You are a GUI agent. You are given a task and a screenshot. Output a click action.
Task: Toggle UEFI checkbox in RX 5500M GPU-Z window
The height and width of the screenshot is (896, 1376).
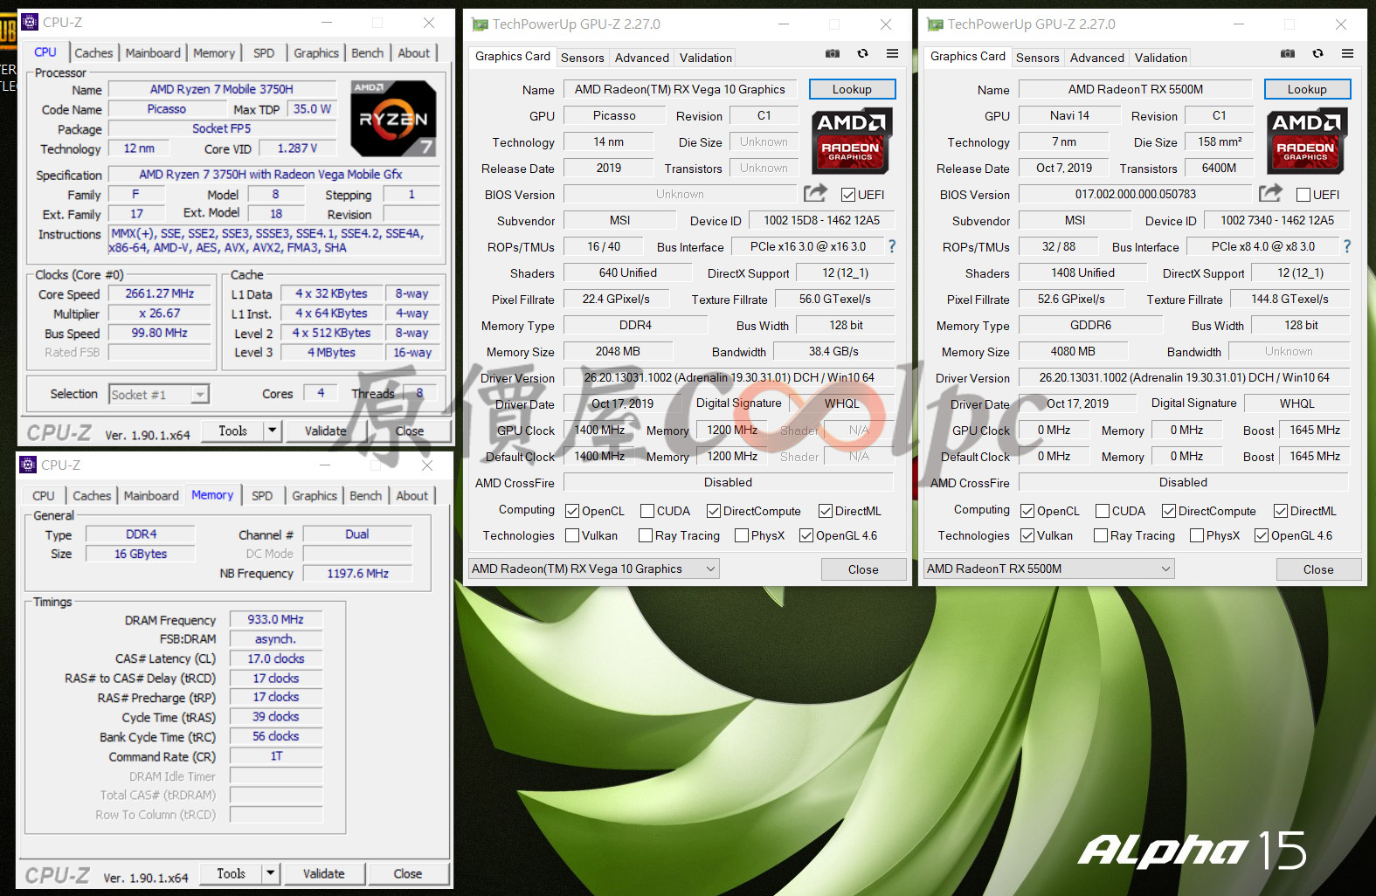pyautogui.click(x=1303, y=195)
